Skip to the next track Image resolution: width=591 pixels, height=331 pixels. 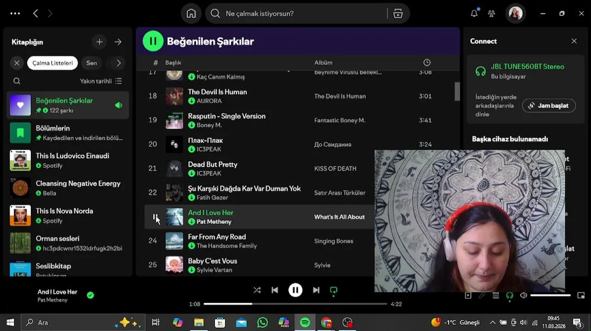point(316,290)
